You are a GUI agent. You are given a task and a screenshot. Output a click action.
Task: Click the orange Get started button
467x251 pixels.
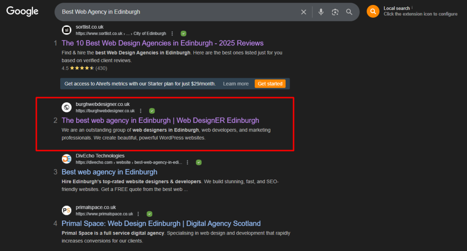tap(270, 84)
